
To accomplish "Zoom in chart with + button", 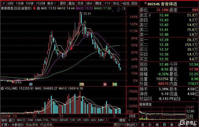I will (x=129, y=120).
